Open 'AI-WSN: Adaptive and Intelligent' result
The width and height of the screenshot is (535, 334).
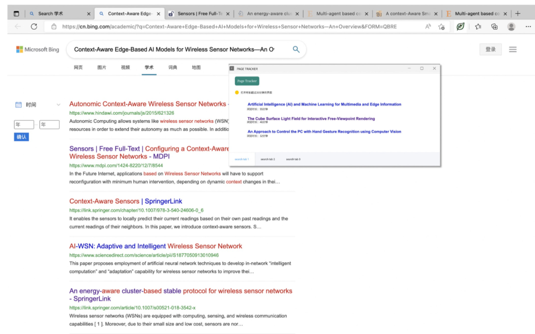156,246
